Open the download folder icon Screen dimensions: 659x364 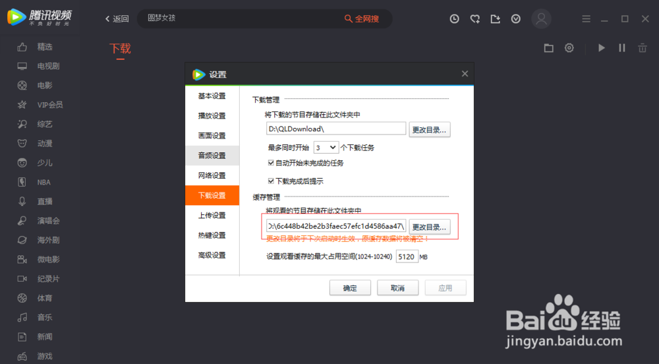tap(548, 48)
